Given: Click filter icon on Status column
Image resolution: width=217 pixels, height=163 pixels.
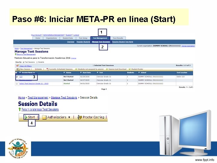Looking at the screenshot, I should 64,72.
